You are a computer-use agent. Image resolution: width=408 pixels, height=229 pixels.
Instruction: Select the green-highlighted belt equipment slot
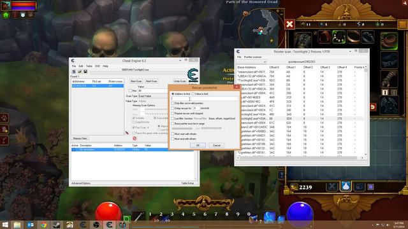[x=389, y=41]
